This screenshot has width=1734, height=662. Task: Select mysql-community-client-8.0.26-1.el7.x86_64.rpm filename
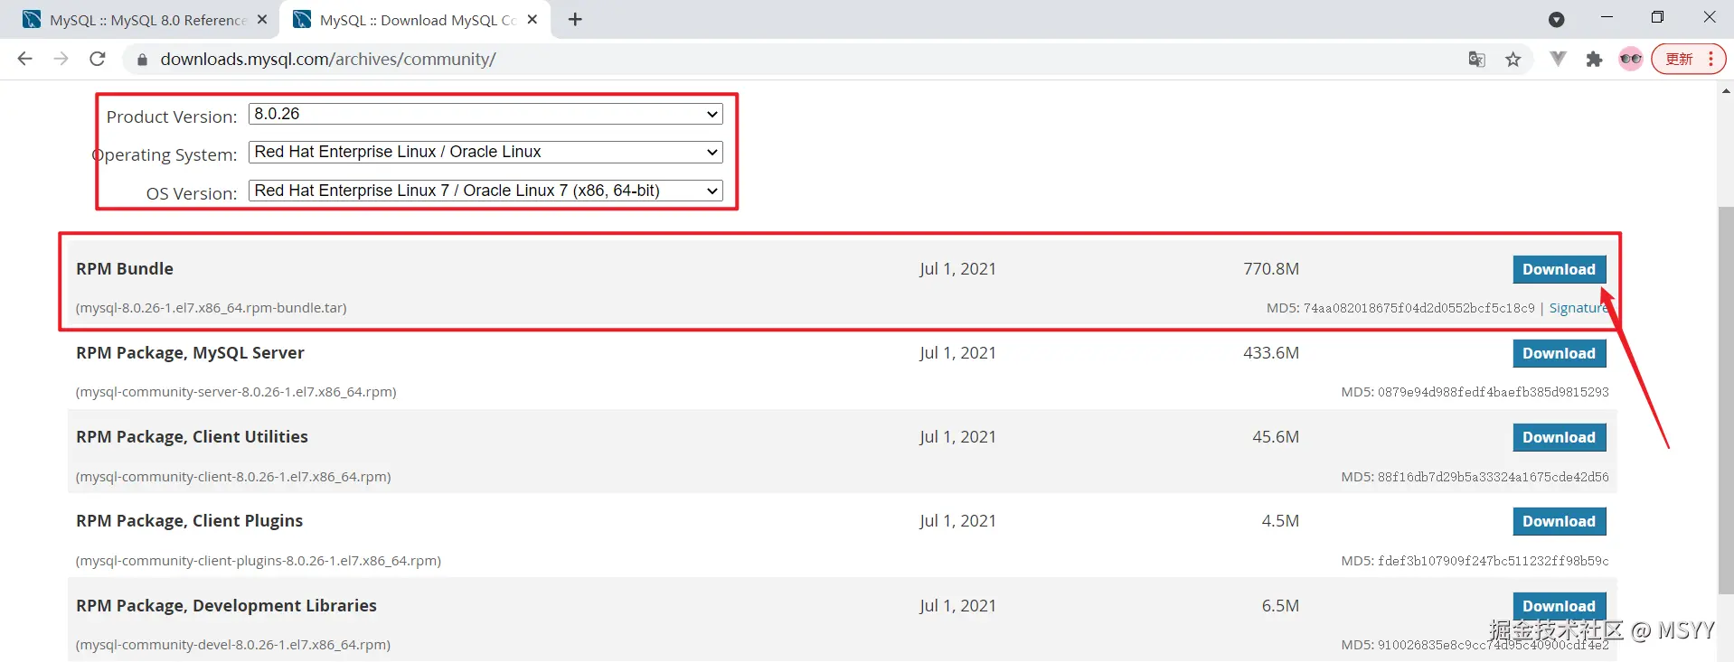233,477
